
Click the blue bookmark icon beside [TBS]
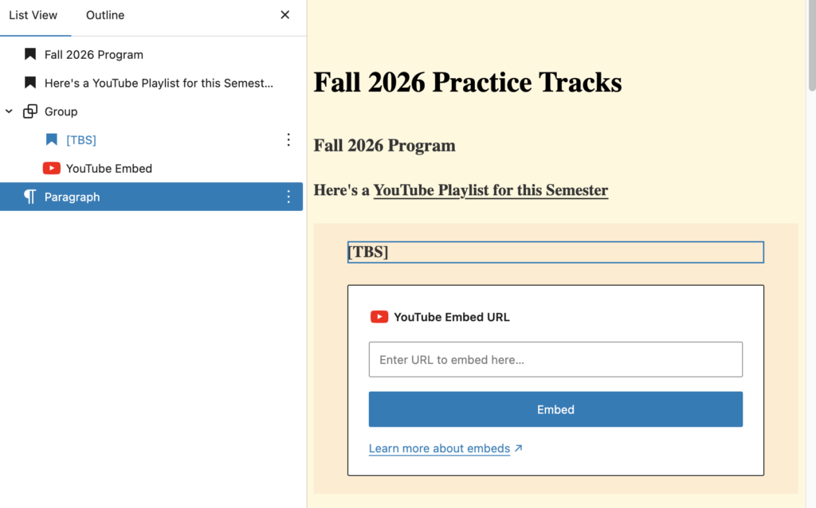pos(52,140)
